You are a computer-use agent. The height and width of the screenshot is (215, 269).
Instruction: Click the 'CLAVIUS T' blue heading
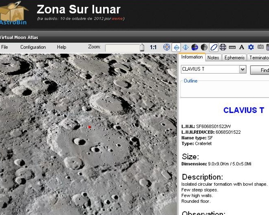tap(244, 110)
